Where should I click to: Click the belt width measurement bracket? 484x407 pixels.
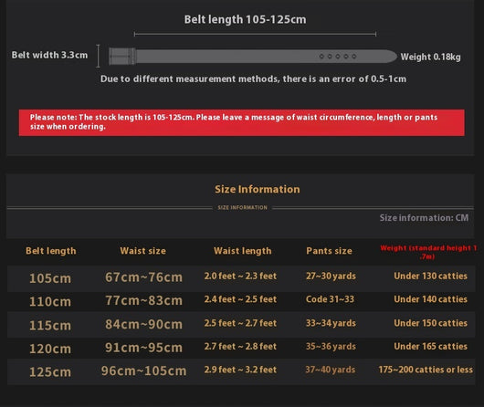[98, 56]
